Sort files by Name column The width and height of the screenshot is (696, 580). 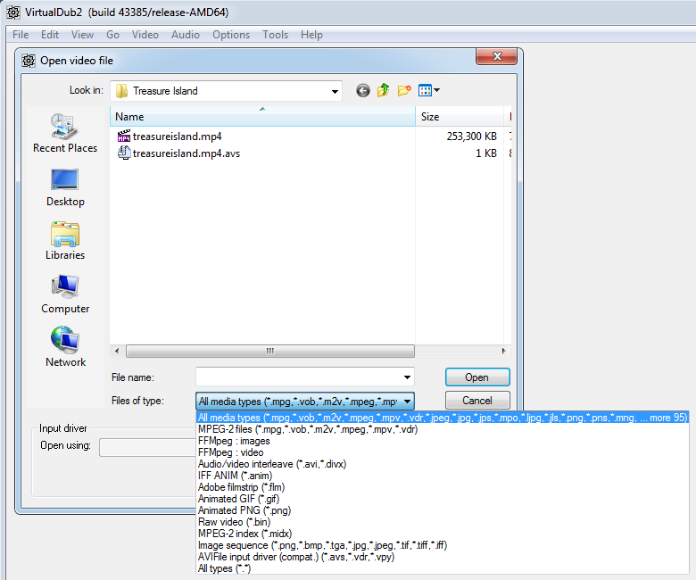point(262,117)
